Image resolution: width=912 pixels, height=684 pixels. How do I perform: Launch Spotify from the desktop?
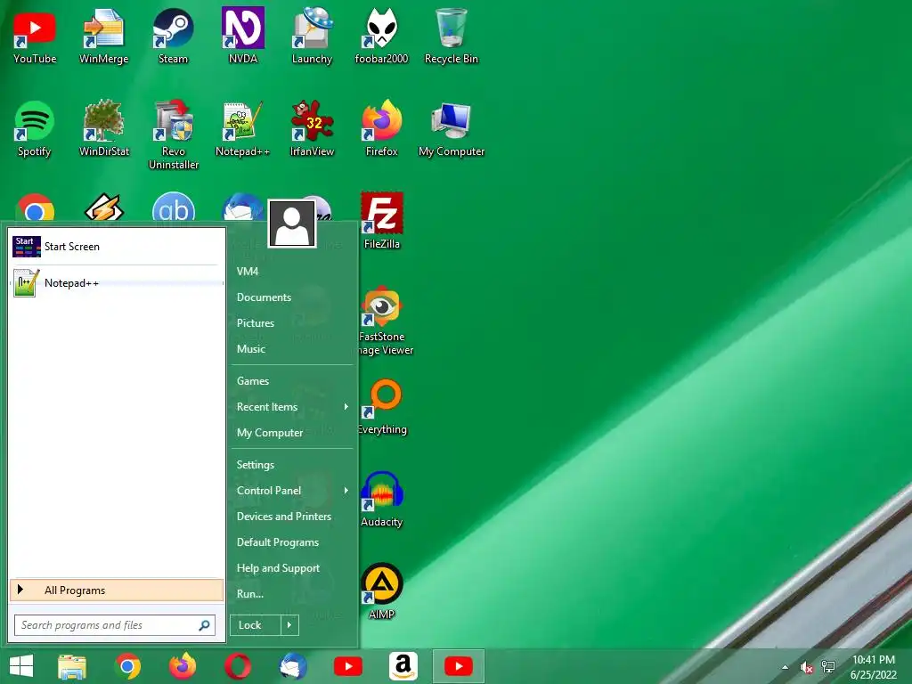tap(35, 129)
